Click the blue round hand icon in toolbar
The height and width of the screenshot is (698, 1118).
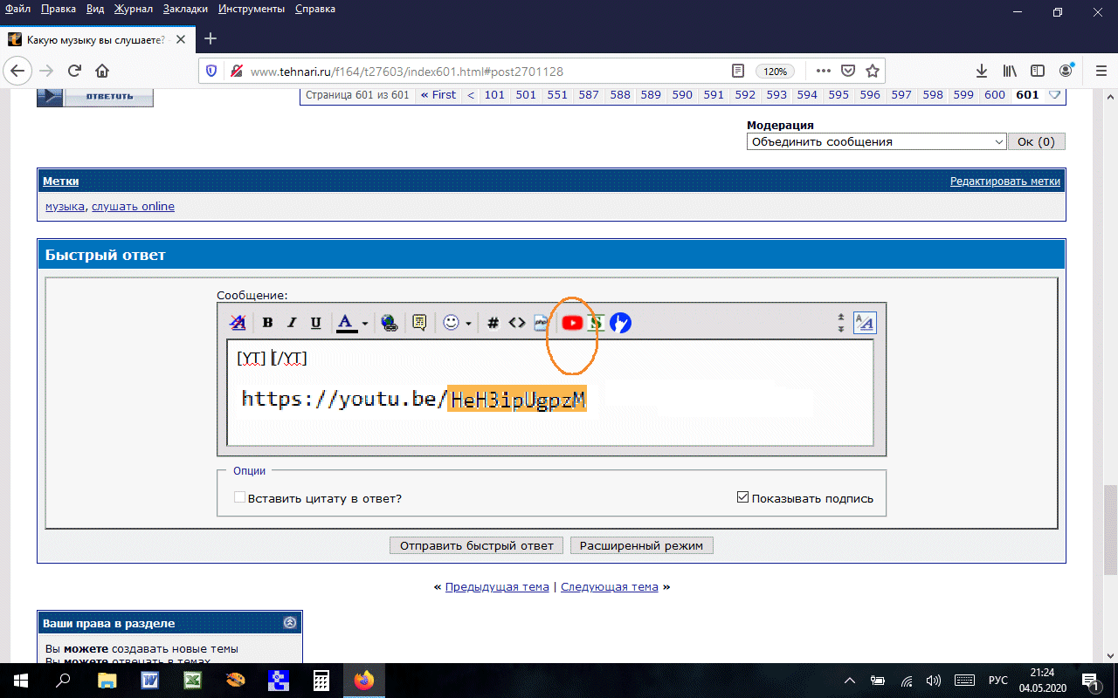point(620,323)
